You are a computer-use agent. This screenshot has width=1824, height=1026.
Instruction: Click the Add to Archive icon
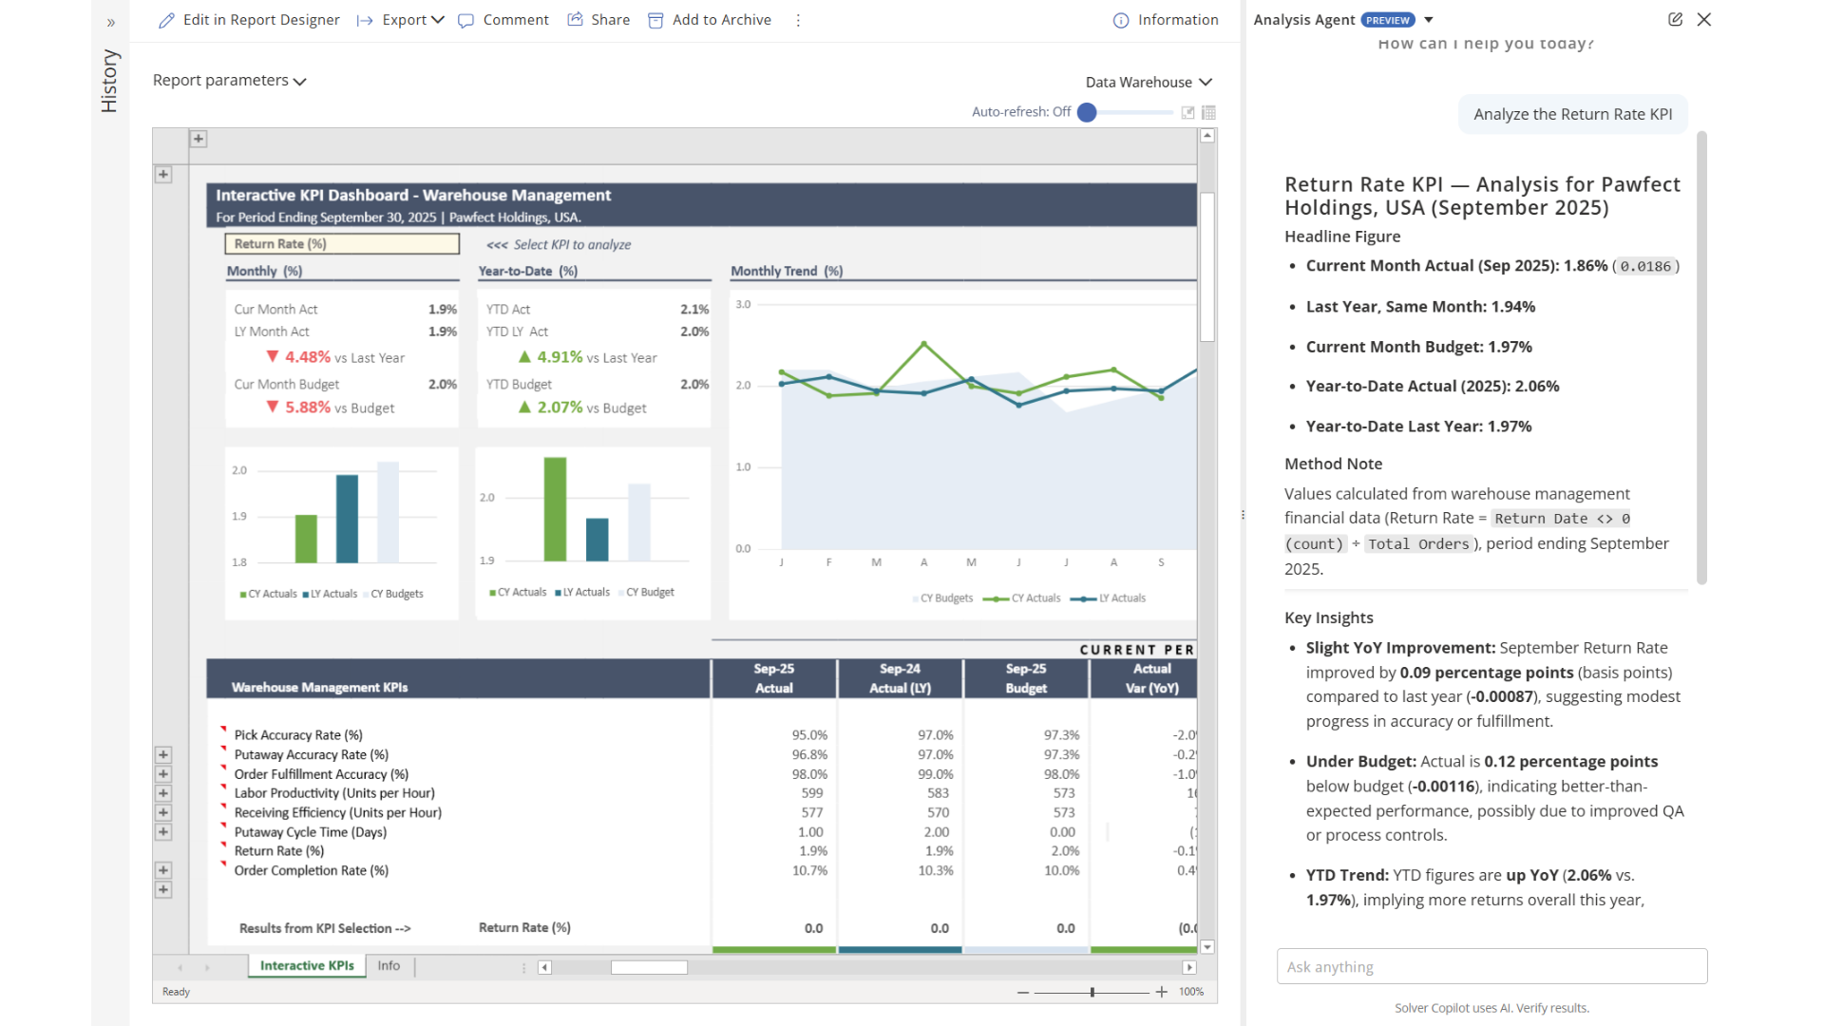(655, 20)
